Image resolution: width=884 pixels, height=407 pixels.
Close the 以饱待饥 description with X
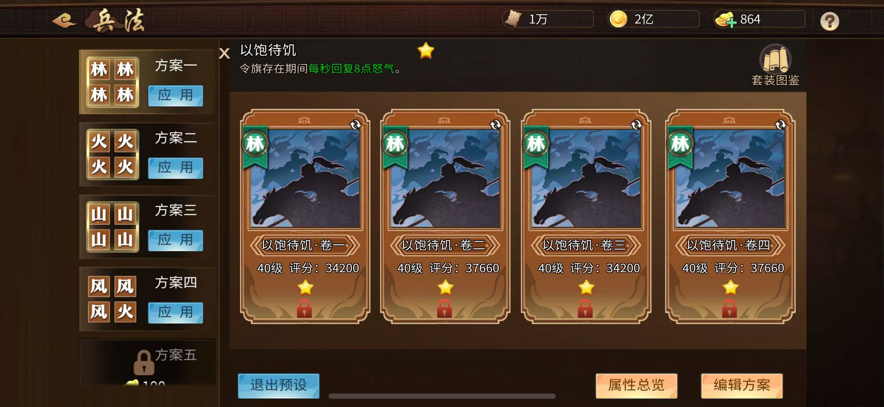click(x=224, y=53)
